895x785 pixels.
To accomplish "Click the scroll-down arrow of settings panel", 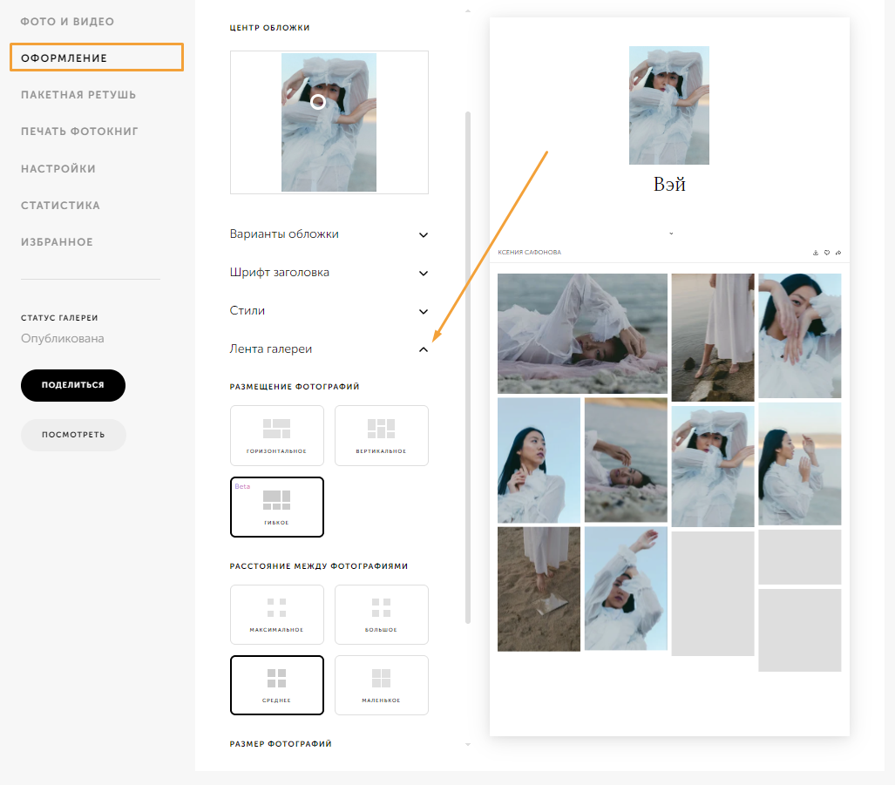I will pyautogui.click(x=468, y=744).
